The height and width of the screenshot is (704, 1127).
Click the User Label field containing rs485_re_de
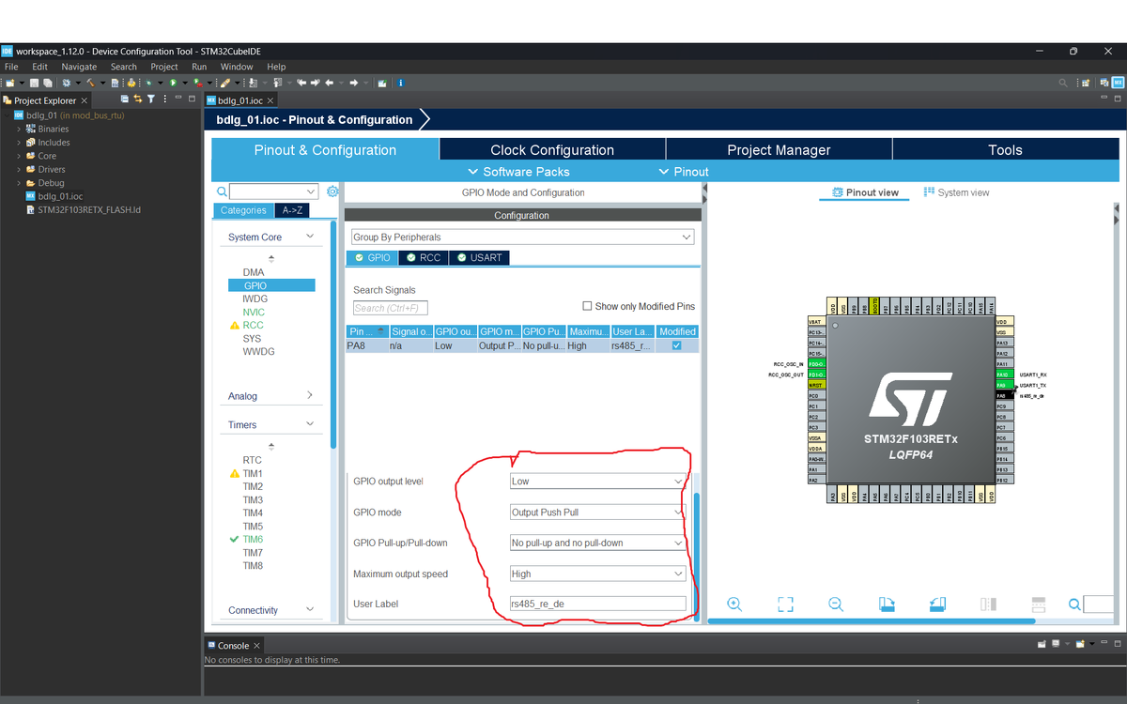point(597,604)
